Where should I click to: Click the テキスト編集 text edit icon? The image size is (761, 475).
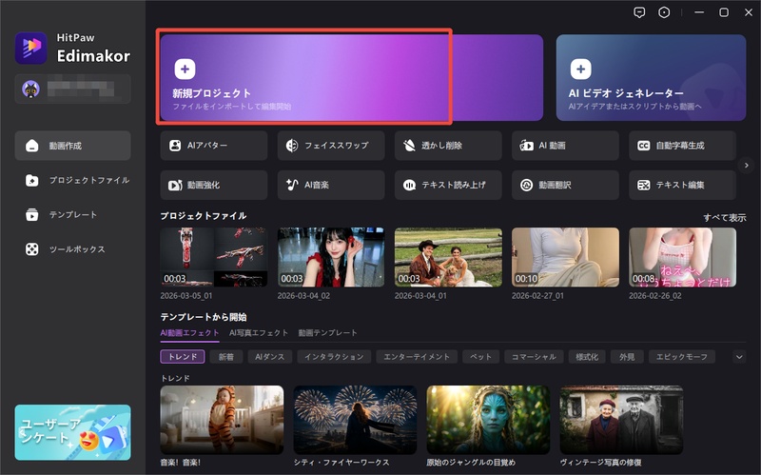(x=644, y=185)
